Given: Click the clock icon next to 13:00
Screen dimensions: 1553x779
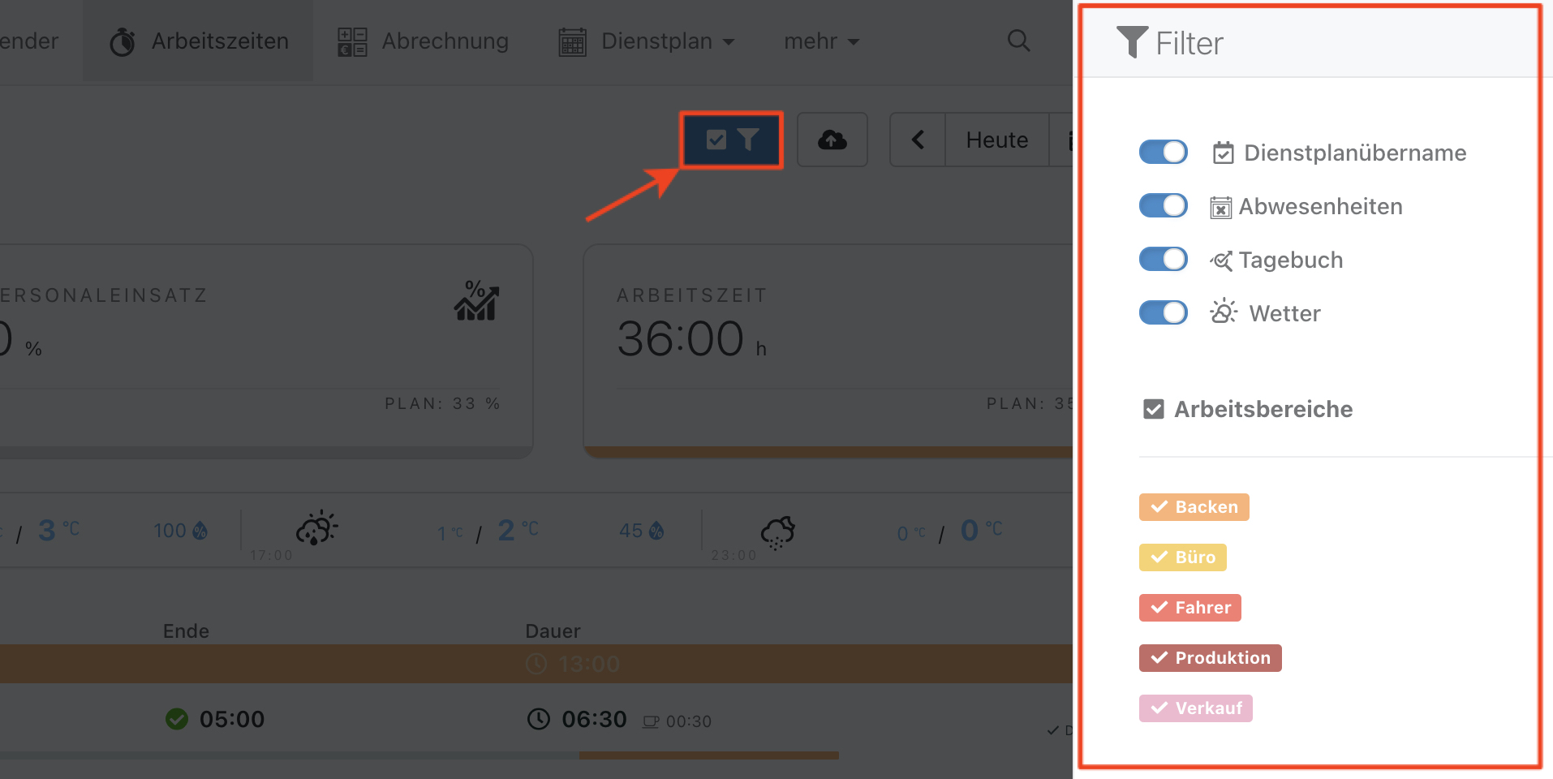Looking at the screenshot, I should pos(536,664).
